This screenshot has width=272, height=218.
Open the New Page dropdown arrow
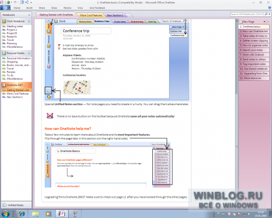tap(264, 22)
